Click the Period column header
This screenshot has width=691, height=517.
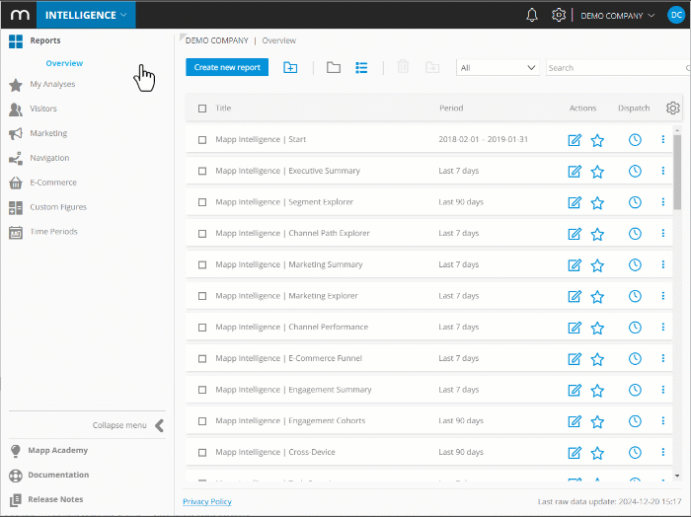451,108
